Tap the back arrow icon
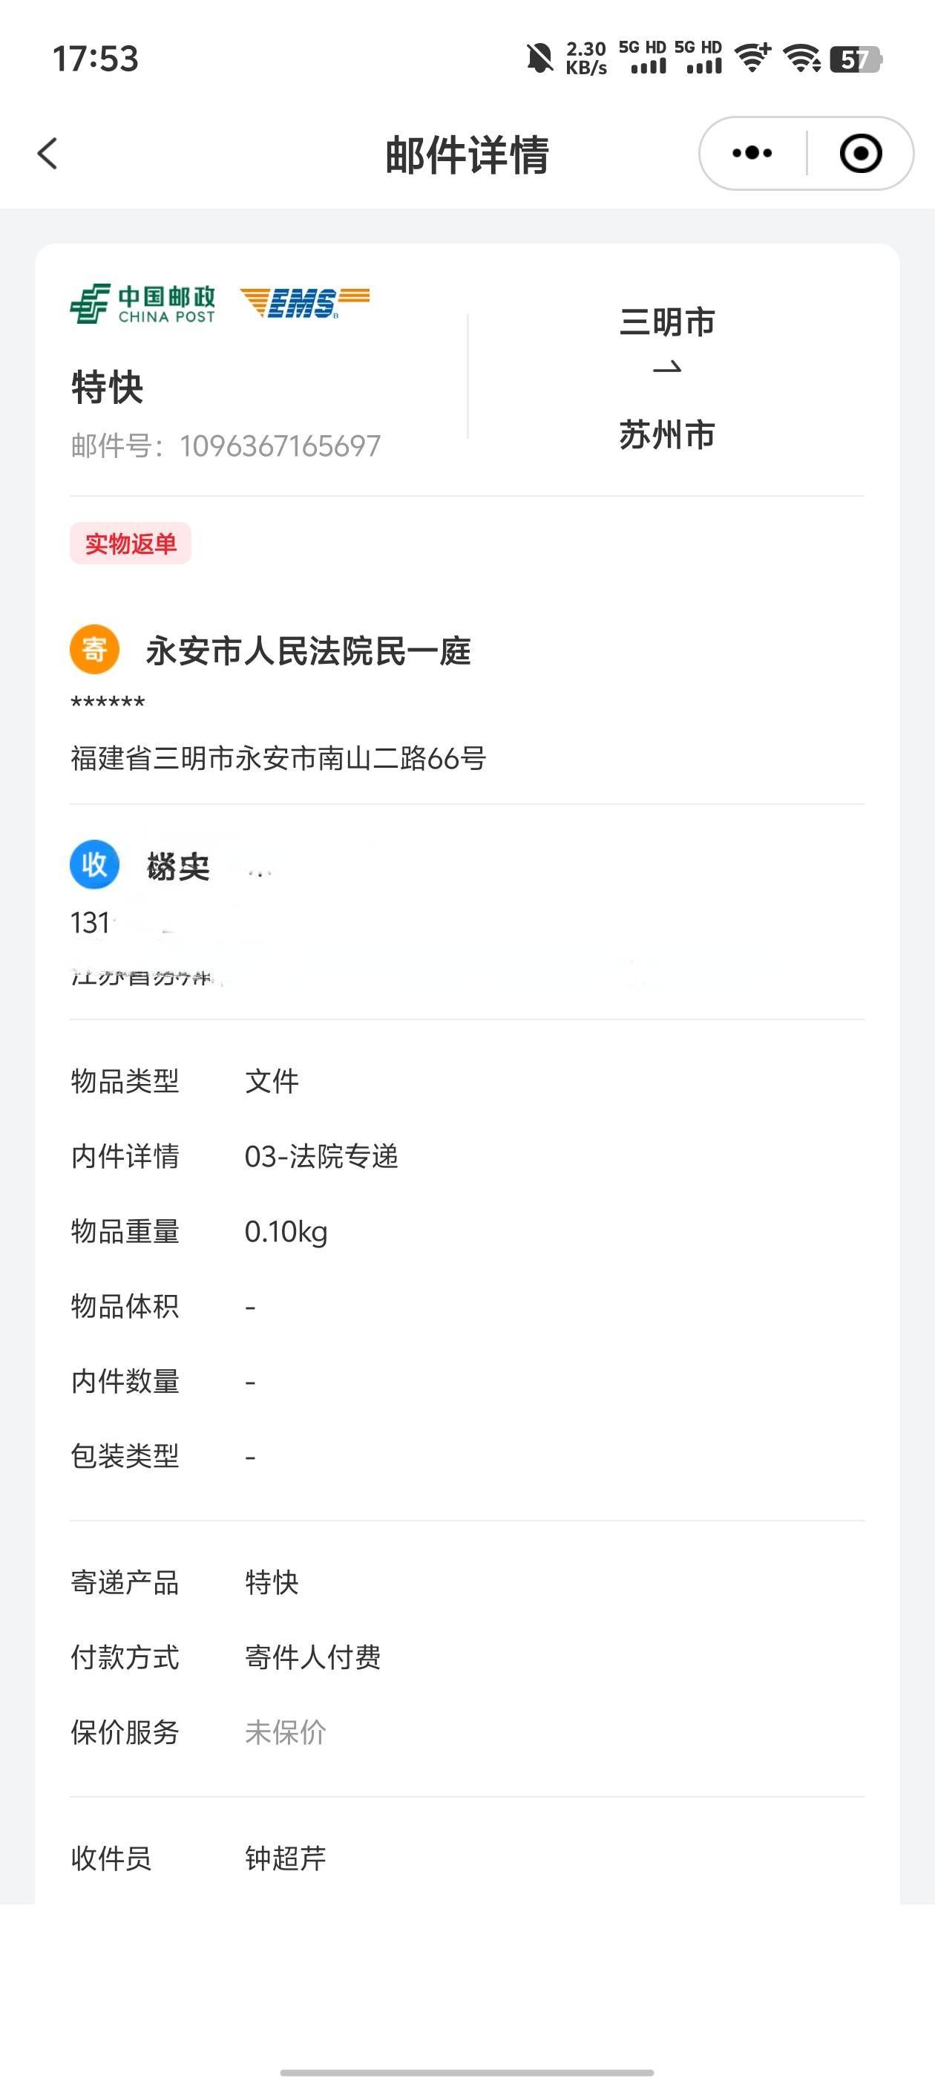The image size is (935, 2079). pyautogui.click(x=47, y=154)
